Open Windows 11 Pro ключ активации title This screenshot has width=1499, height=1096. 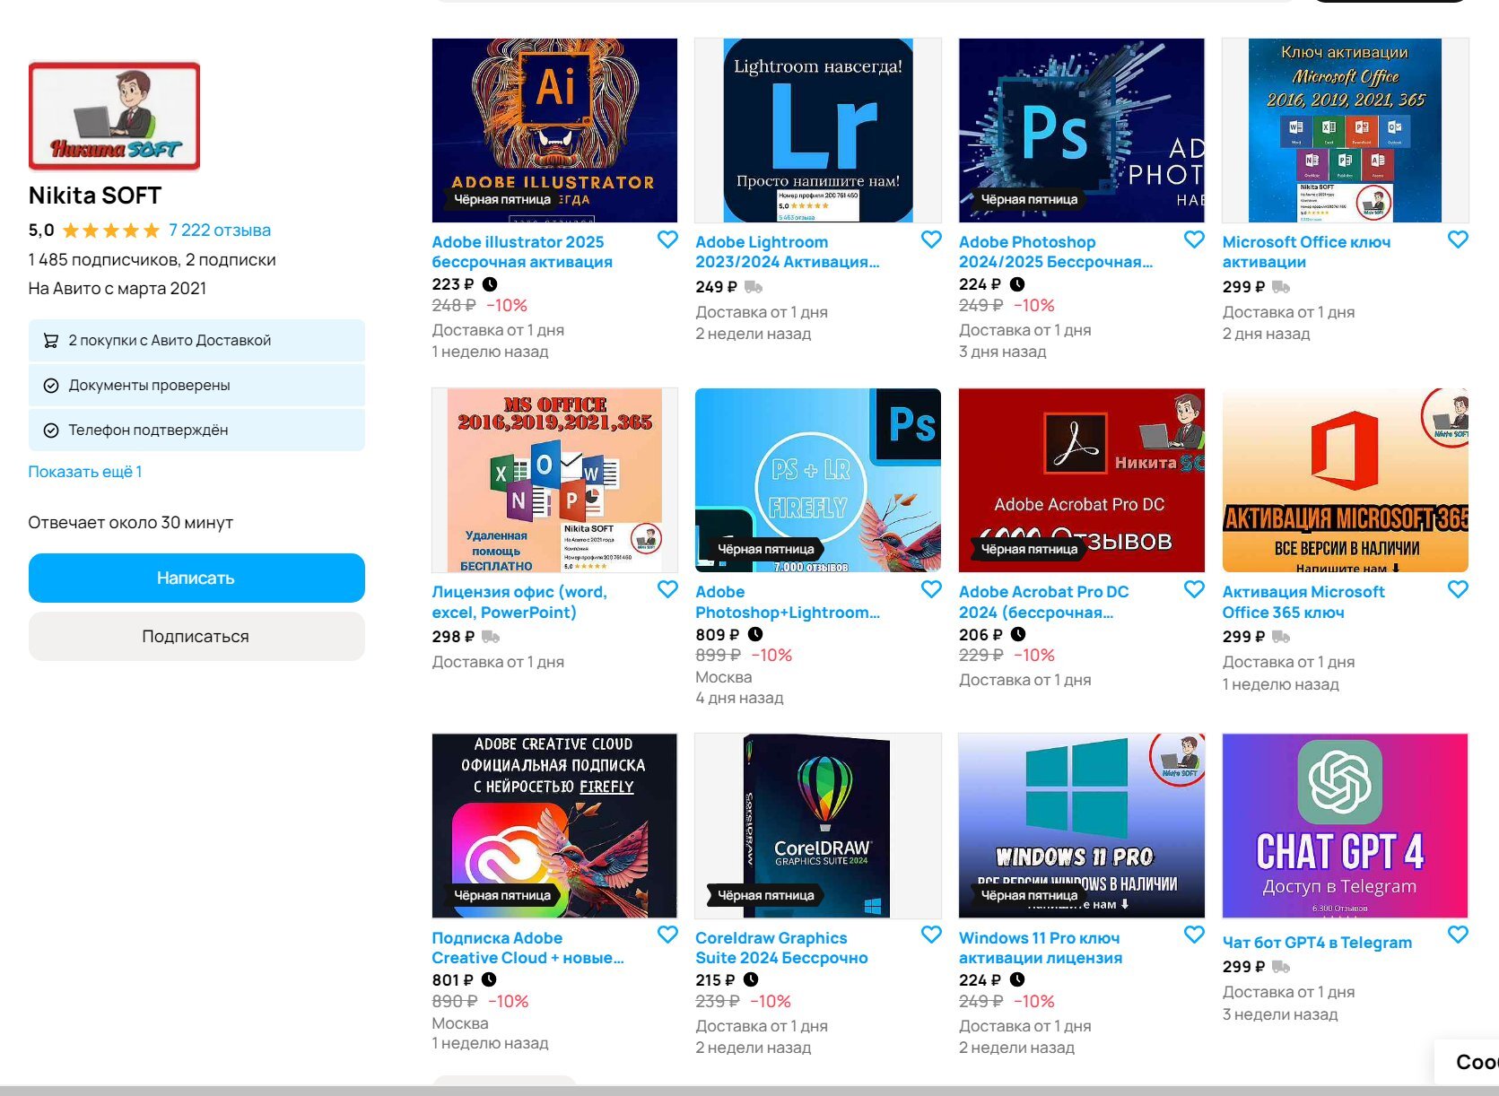point(1041,948)
